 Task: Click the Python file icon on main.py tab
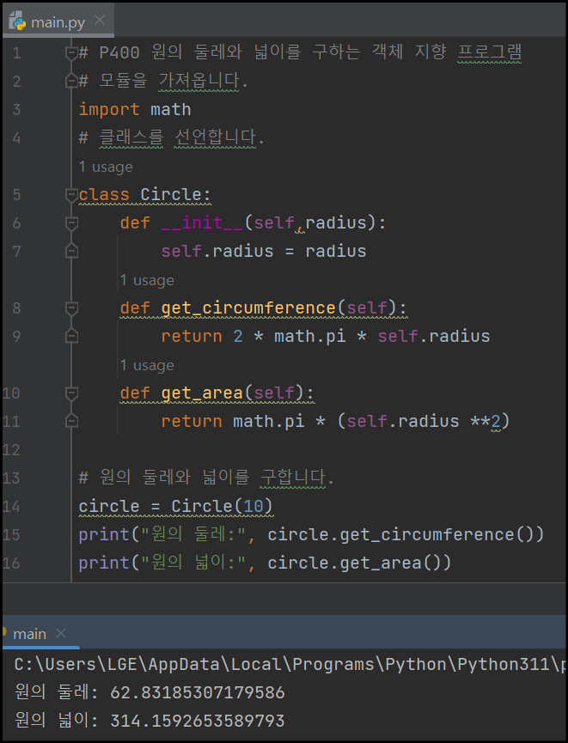coord(18,21)
